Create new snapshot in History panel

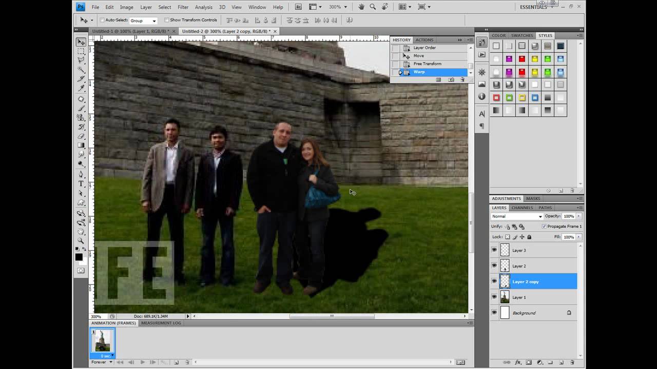(x=451, y=79)
